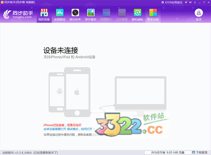Maximize the 同步助手 window
Image resolution: width=211 pixels, height=155 pixels.
204,2
